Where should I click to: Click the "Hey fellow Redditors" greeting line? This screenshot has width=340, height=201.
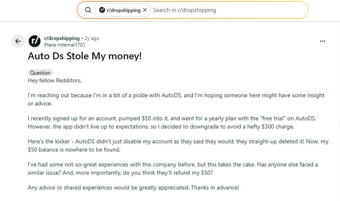pos(55,80)
